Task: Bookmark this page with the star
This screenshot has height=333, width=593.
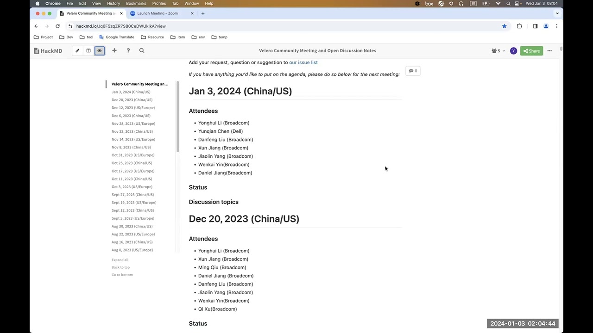Action: 505,26
